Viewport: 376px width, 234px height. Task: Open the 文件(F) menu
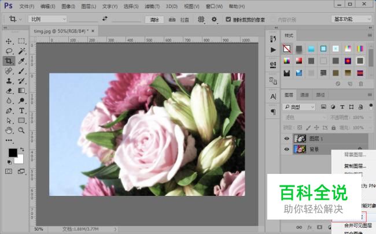27,6
